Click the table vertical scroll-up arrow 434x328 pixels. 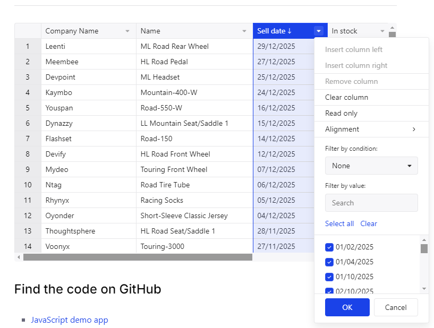point(392,28)
